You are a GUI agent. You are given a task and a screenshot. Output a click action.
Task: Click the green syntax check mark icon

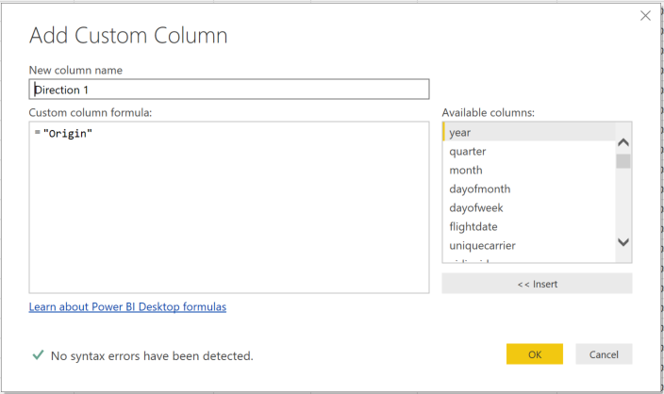pos(38,355)
